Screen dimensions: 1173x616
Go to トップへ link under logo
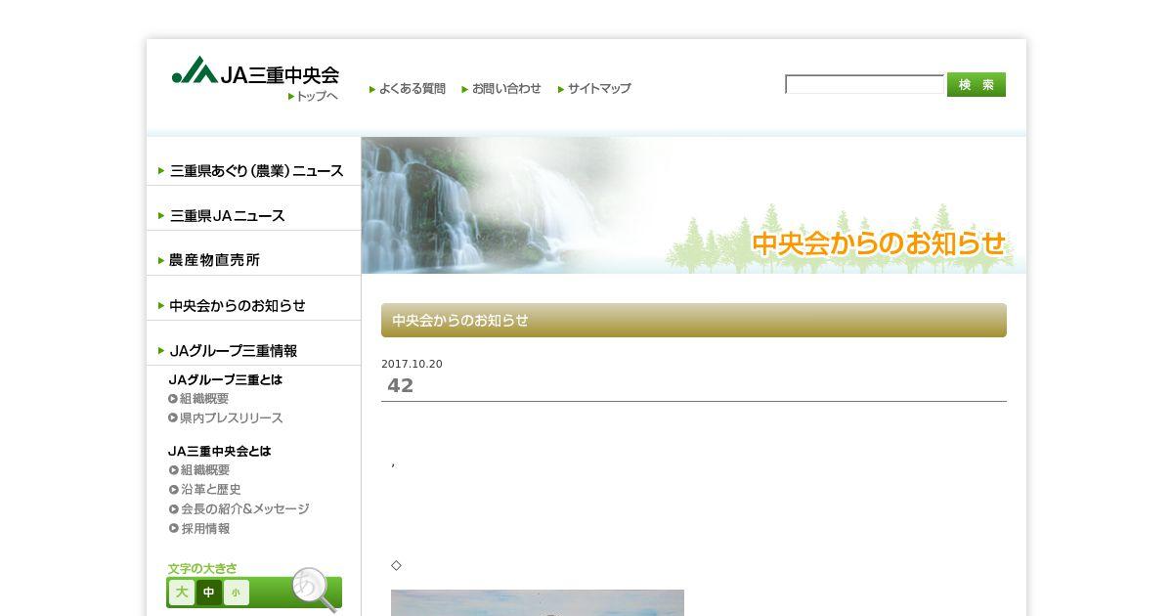(313, 96)
